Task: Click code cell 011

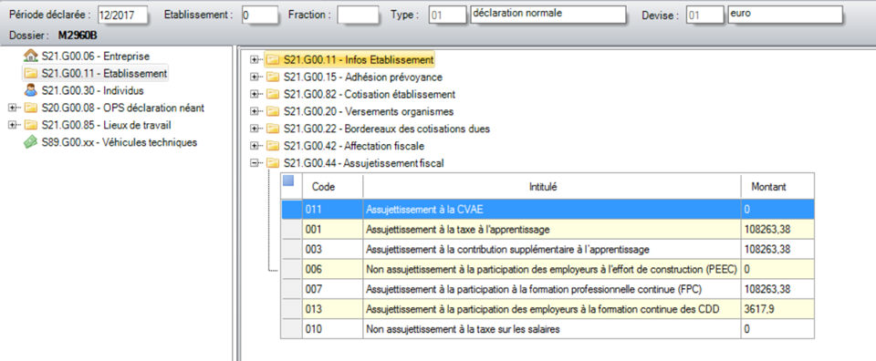Action: pos(332,210)
